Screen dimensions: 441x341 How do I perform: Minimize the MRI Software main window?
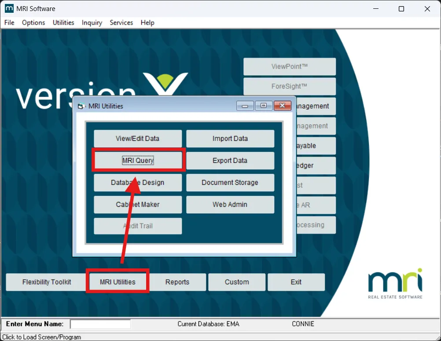click(376, 9)
